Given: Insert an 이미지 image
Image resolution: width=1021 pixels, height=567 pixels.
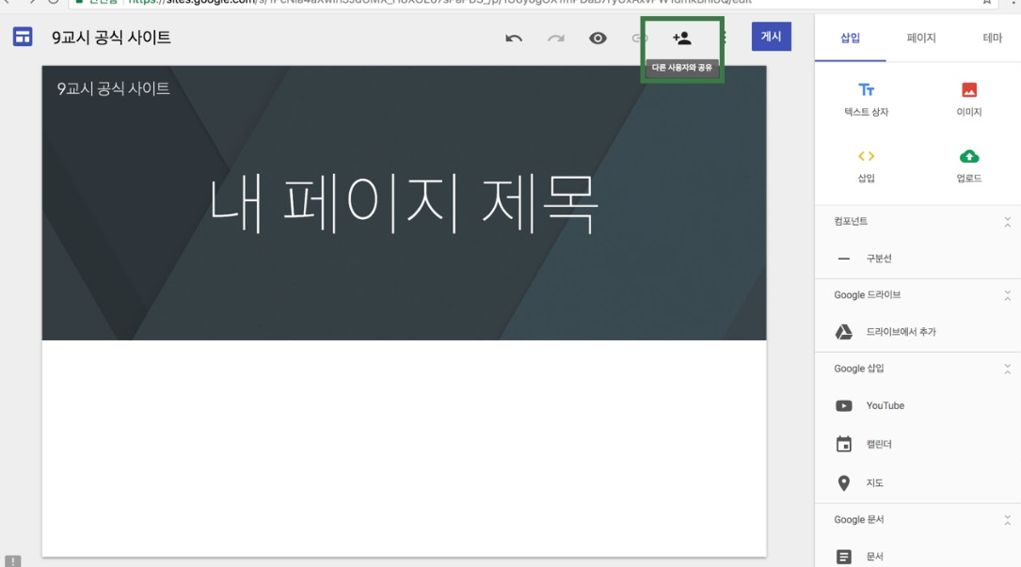Looking at the screenshot, I should (x=969, y=99).
